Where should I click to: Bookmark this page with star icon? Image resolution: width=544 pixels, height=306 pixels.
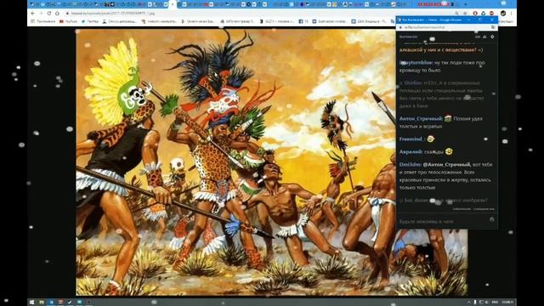click(465, 14)
